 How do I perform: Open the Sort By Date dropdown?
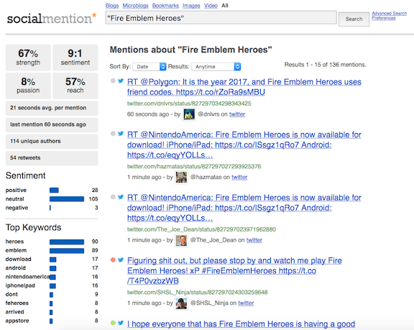pos(149,67)
